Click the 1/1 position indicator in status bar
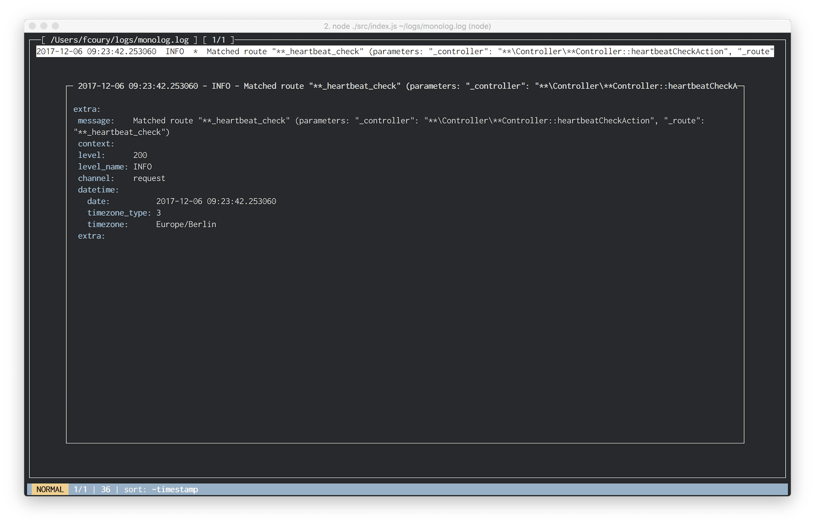 (x=81, y=489)
